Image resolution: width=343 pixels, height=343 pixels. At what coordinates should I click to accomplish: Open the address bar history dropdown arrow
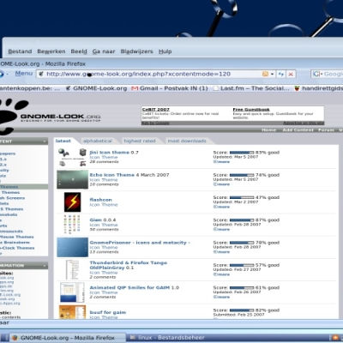coord(272,74)
